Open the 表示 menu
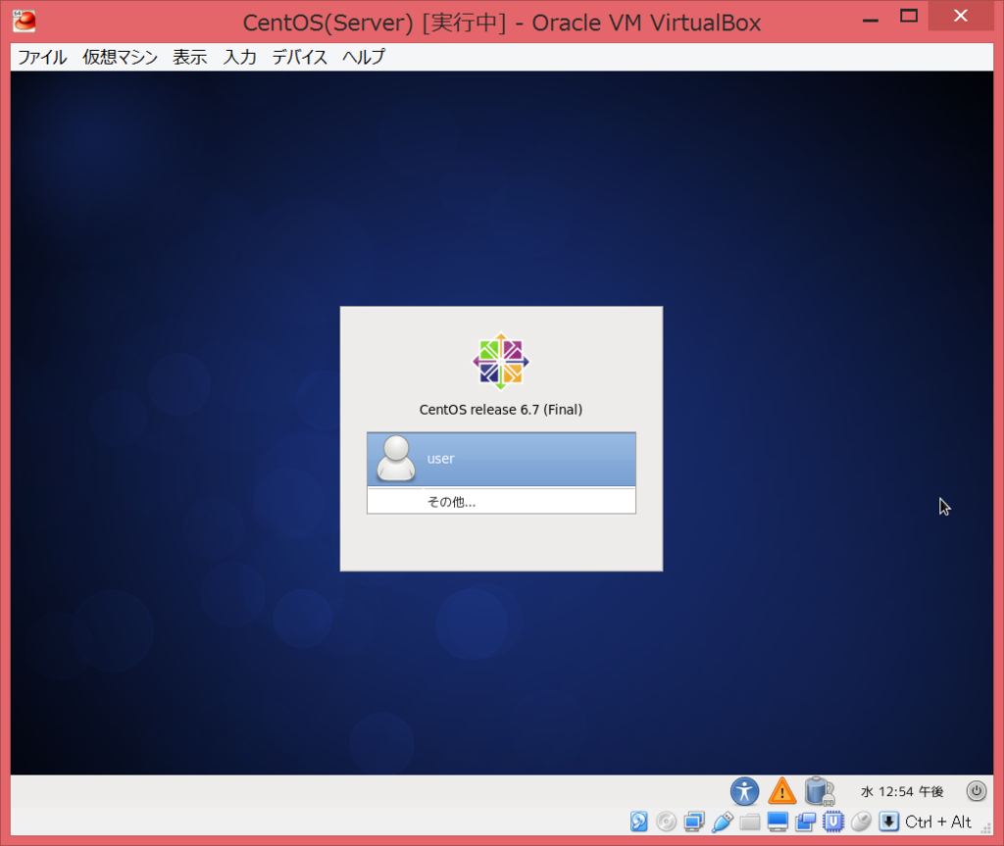 (x=189, y=57)
